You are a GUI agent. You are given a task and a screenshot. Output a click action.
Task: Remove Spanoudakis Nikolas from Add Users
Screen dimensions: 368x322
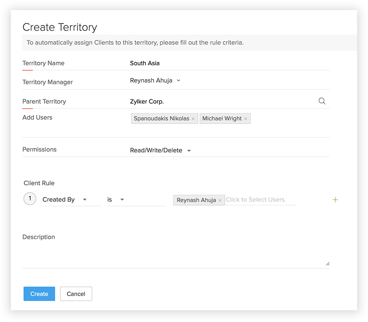pyautogui.click(x=193, y=119)
